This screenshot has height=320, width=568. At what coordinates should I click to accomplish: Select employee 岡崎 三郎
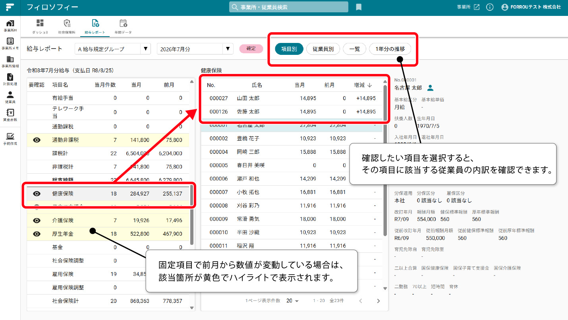(292, 152)
